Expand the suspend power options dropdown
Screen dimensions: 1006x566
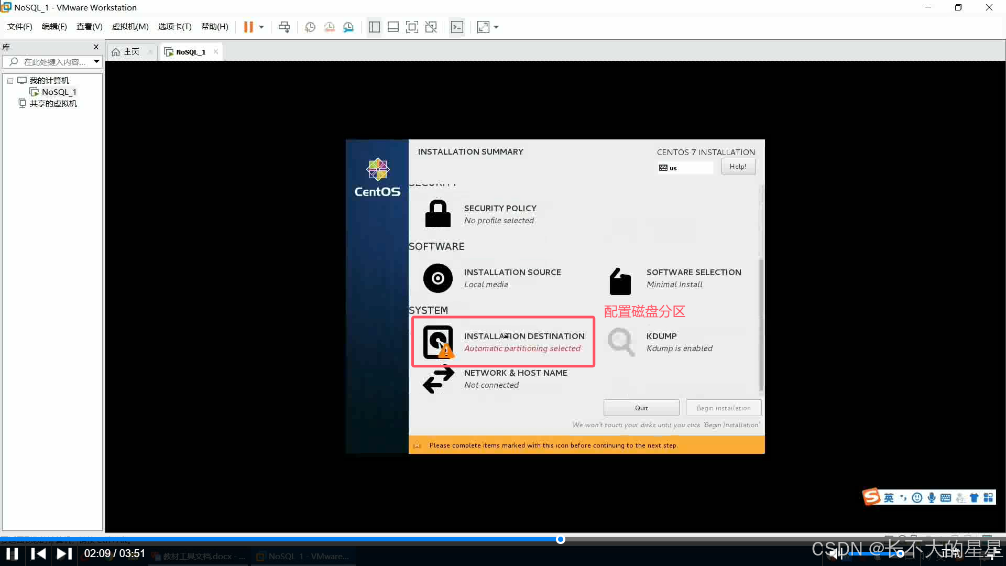click(x=261, y=27)
